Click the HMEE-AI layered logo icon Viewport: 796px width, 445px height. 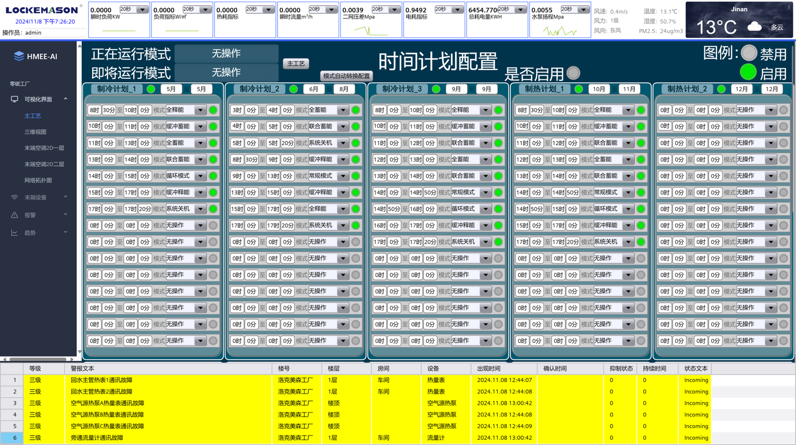click(18, 56)
